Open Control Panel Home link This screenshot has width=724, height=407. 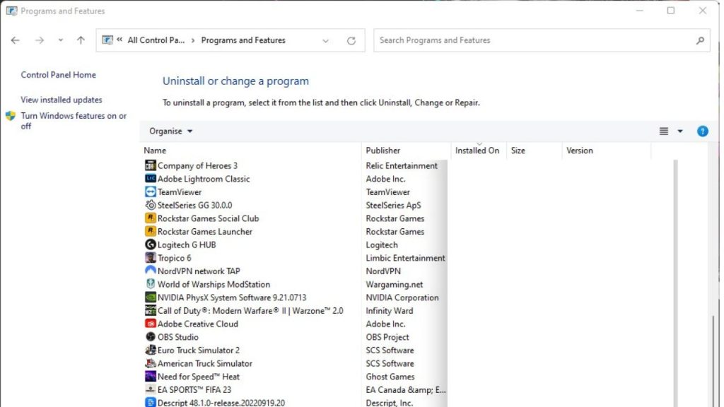coord(58,75)
